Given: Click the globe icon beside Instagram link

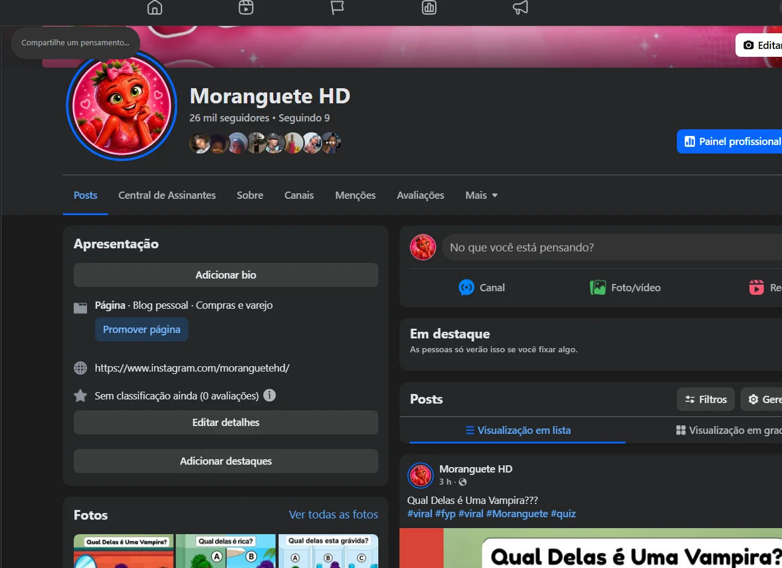Looking at the screenshot, I should (x=80, y=368).
